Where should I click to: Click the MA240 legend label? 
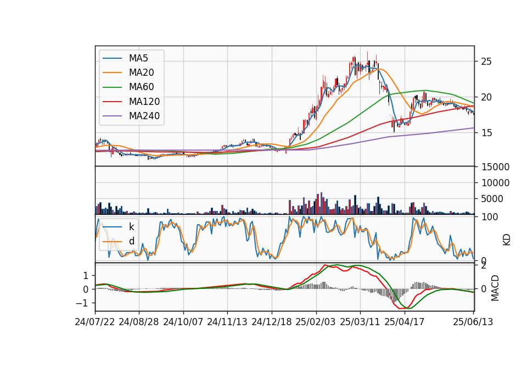pos(144,116)
